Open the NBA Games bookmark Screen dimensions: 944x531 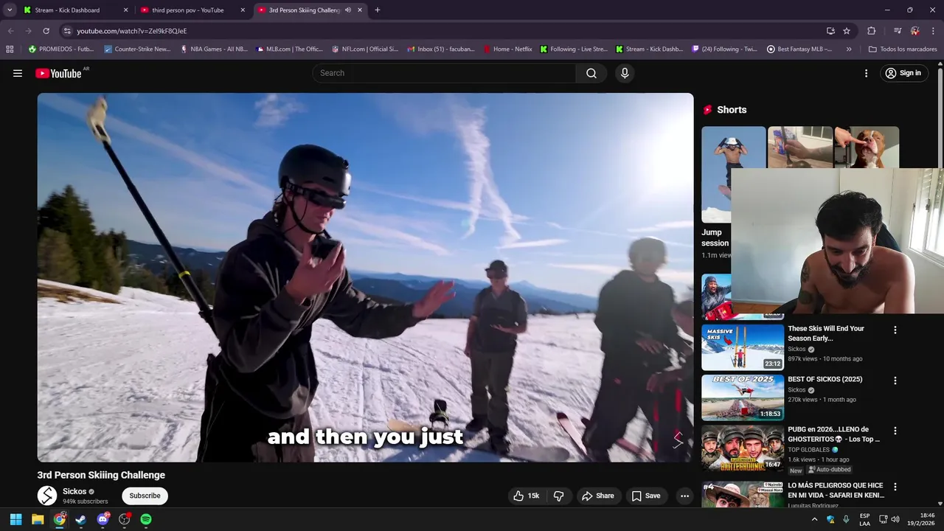214,49
